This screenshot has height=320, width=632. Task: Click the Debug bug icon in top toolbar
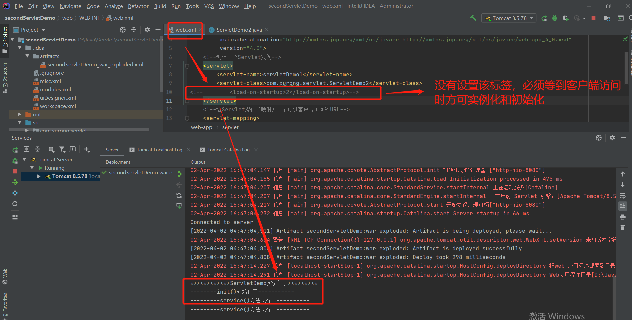tap(555, 18)
